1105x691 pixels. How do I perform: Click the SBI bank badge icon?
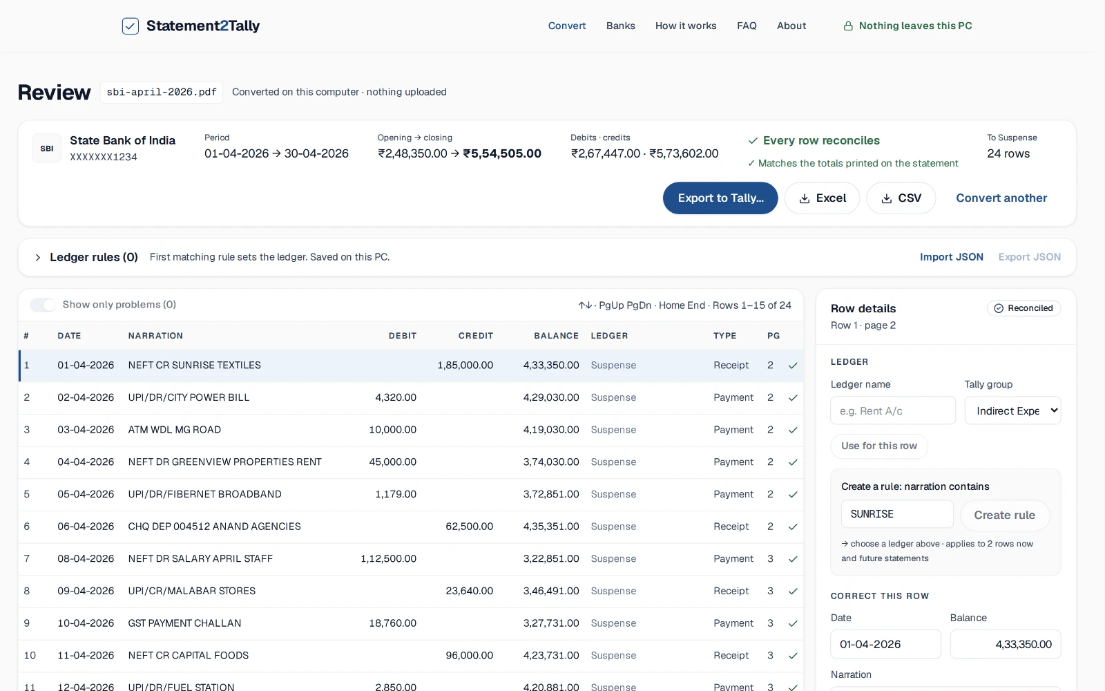click(47, 149)
